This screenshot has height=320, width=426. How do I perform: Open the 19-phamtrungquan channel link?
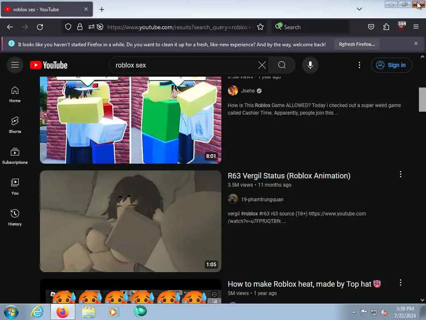[x=262, y=200]
